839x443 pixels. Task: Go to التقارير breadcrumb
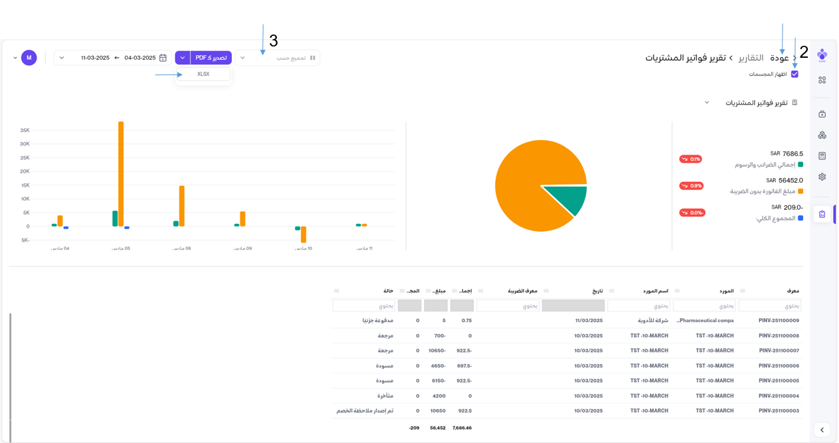(755, 58)
